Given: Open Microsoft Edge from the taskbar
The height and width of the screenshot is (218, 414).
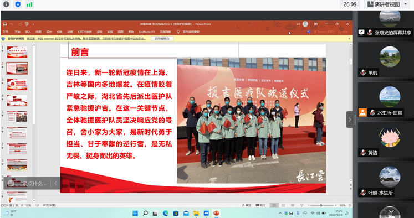Looking at the screenshot, I should (x=166, y=213).
